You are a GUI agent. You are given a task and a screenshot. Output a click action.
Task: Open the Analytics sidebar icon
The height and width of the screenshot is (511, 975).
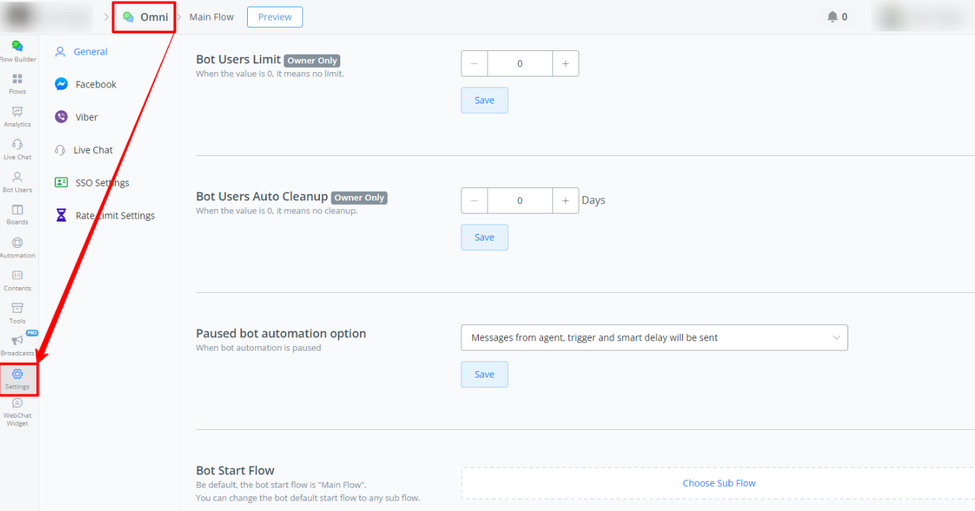[x=17, y=116]
